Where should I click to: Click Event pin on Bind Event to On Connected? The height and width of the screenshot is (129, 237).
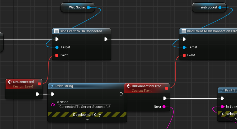[x=57, y=55]
